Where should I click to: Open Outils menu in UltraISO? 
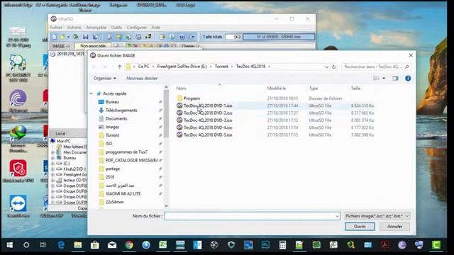[x=116, y=28]
